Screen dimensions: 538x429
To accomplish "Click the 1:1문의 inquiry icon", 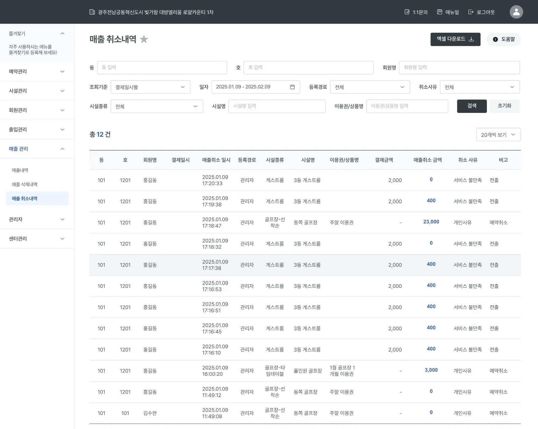I will 407,12.
